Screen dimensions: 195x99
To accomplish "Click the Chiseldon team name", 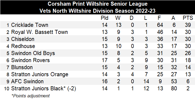I will (23, 39).
